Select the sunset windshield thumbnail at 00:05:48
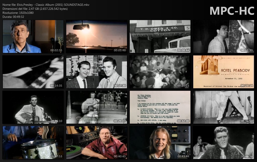This screenshot has height=162, width=257. (97, 37)
